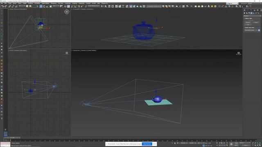Toggle Auto Key animation mode

[x=236, y=143]
